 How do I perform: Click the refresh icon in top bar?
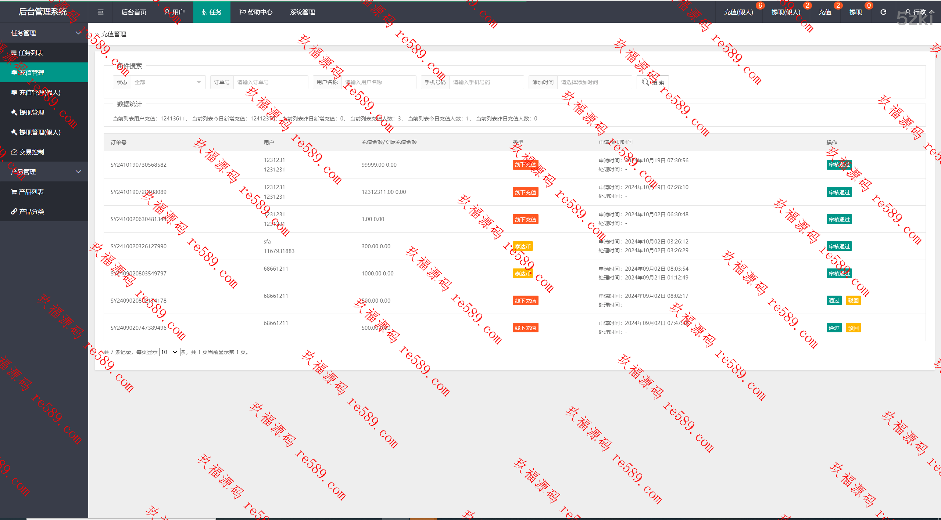pos(883,12)
